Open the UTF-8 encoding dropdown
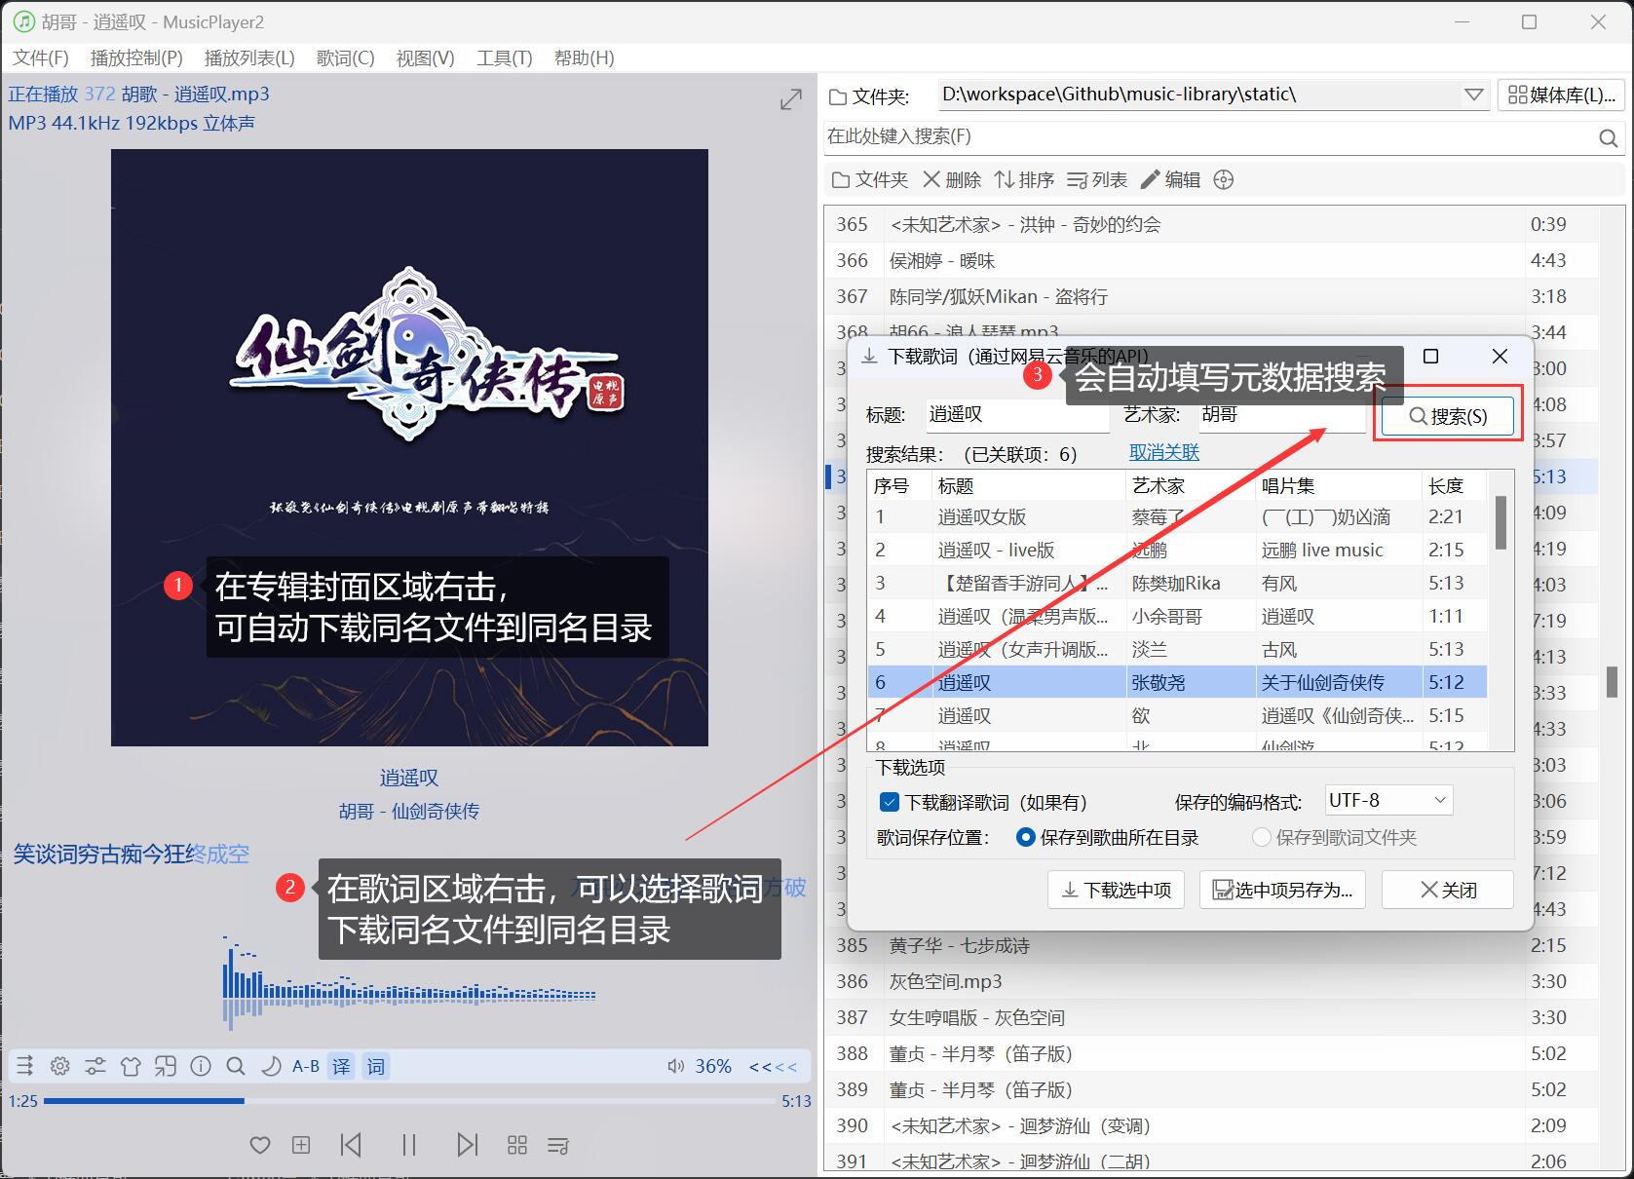Image resolution: width=1634 pixels, height=1179 pixels. (1388, 800)
